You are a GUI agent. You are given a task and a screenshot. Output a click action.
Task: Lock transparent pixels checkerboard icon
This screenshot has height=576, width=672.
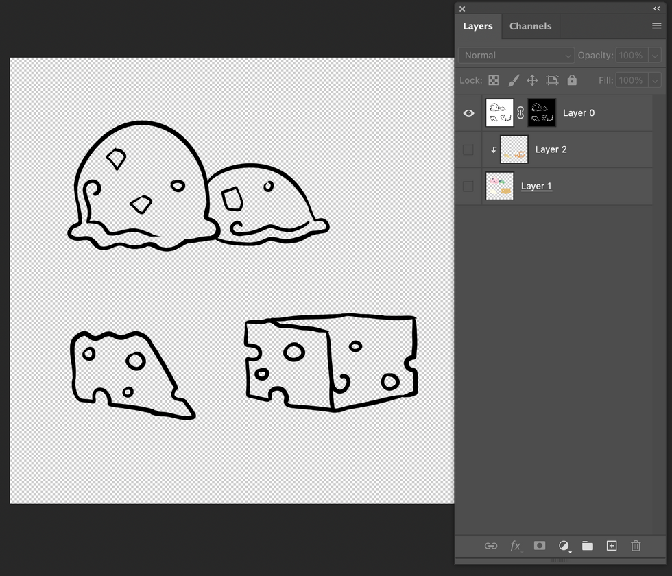point(494,80)
